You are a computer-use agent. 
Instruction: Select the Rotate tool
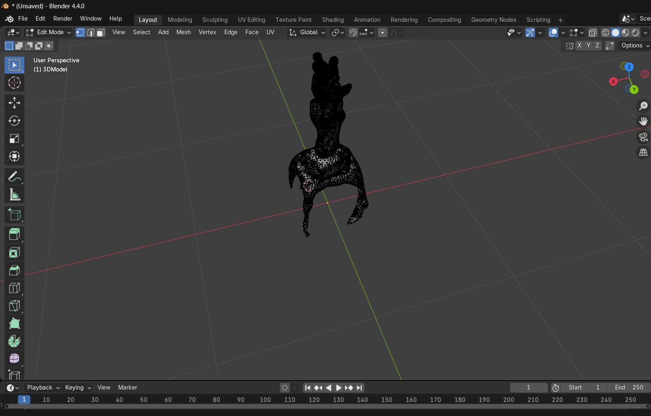[14, 121]
